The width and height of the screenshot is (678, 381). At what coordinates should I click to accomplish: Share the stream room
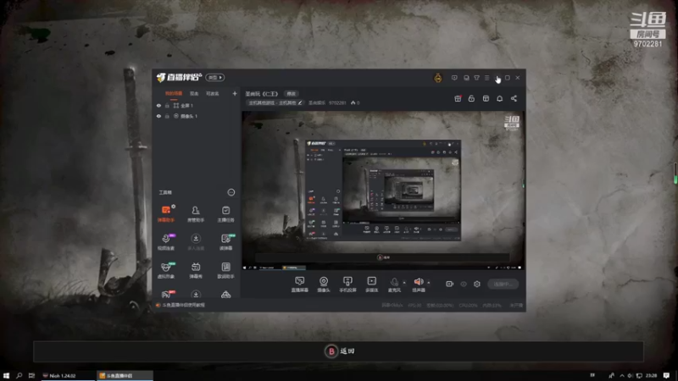pyautogui.click(x=514, y=98)
